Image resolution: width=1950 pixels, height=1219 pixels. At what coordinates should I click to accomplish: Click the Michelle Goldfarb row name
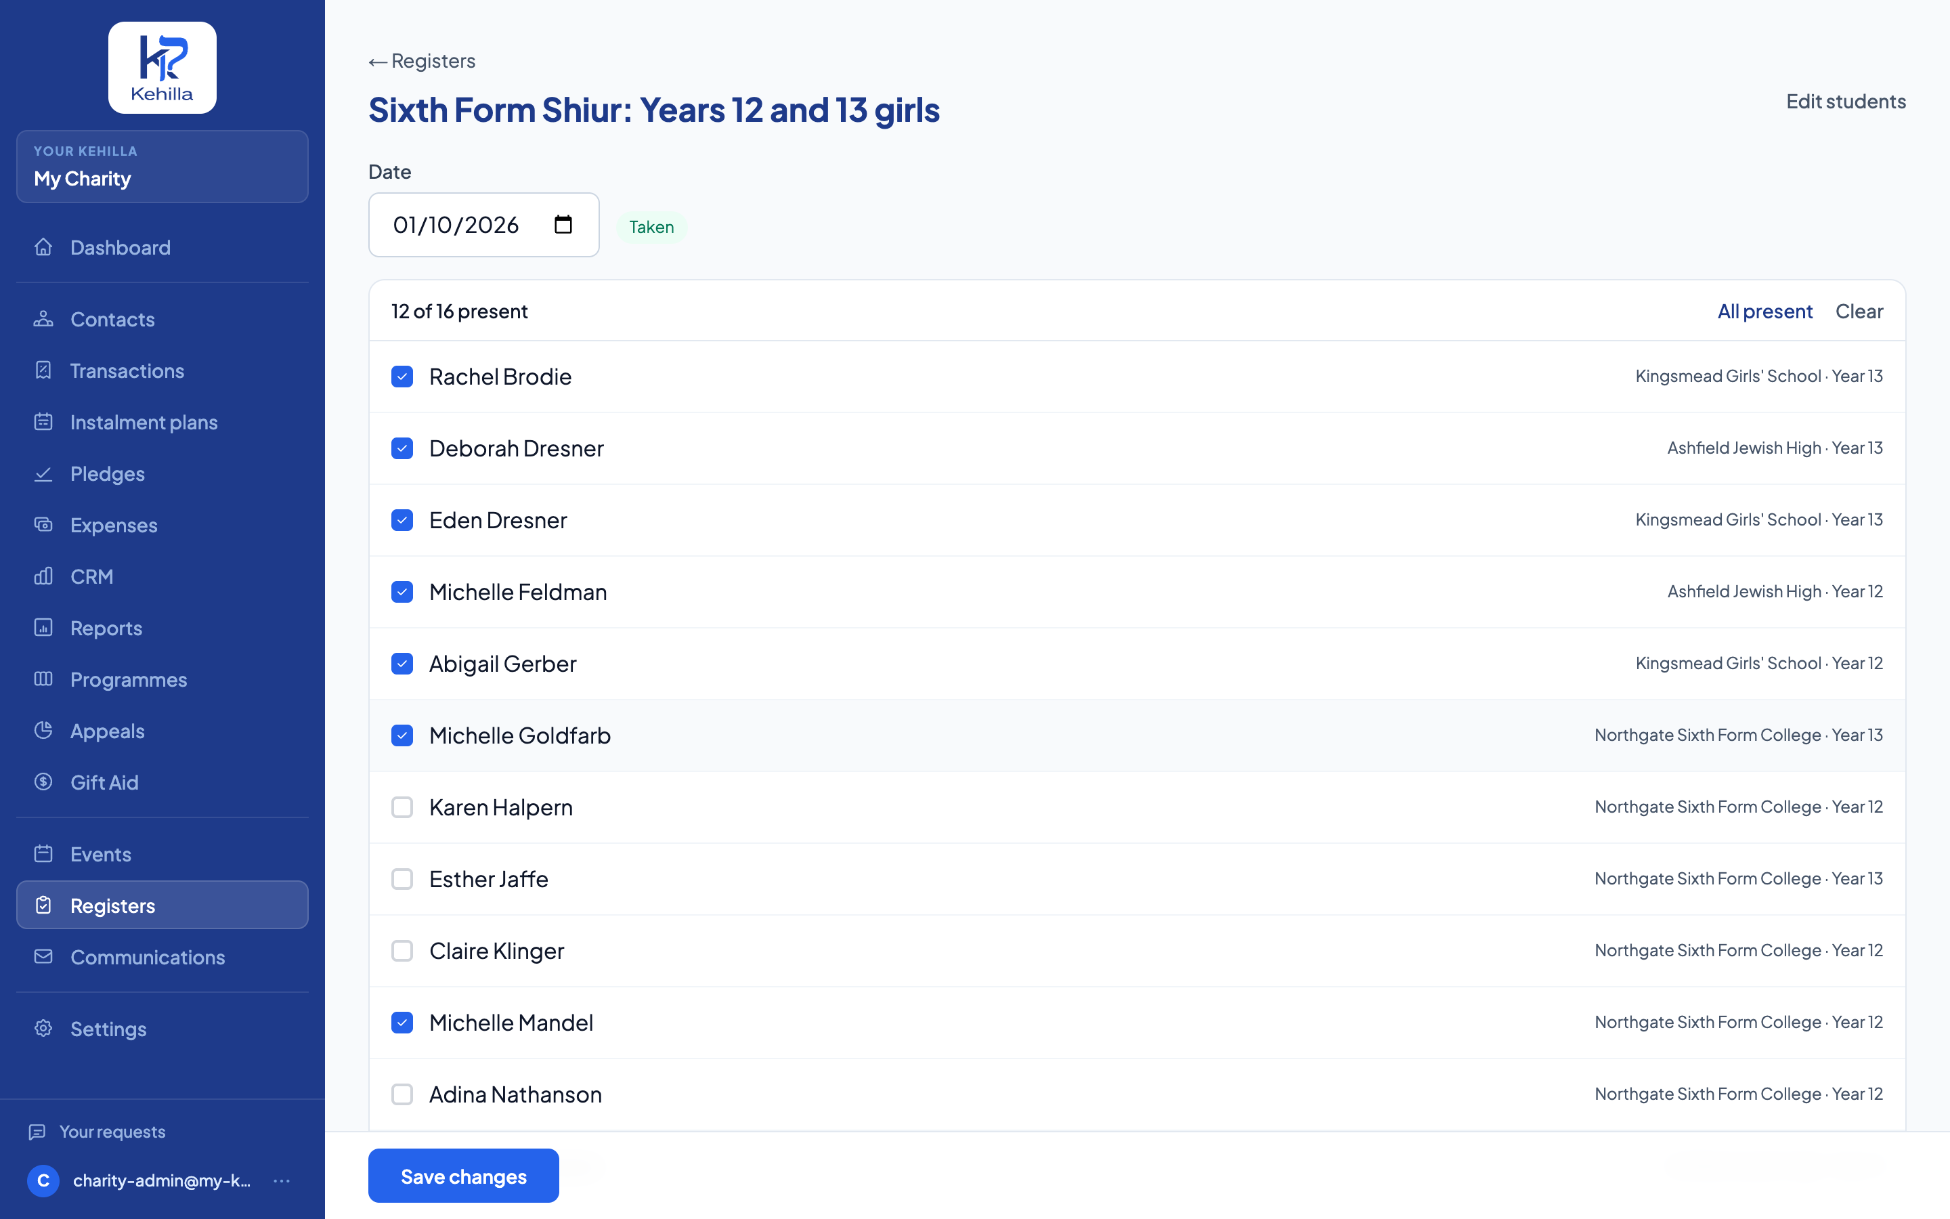point(520,735)
